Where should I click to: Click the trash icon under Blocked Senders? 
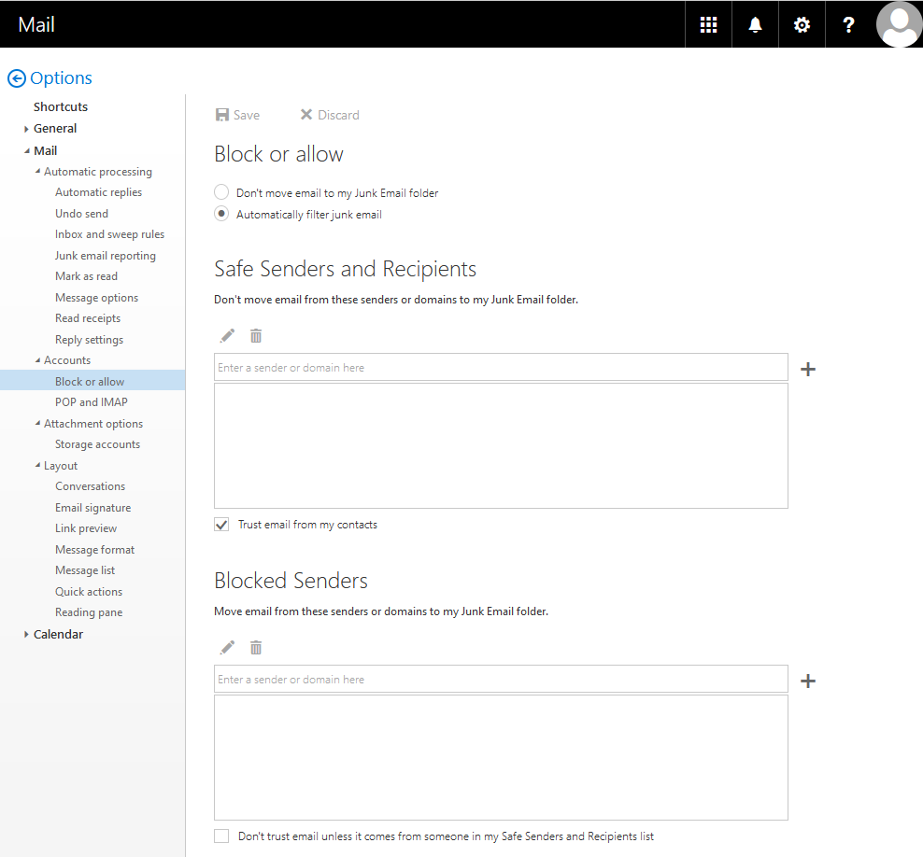[256, 647]
